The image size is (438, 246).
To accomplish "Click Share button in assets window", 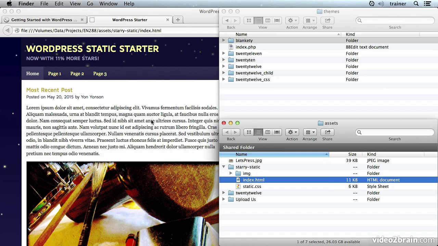I will pos(327,132).
